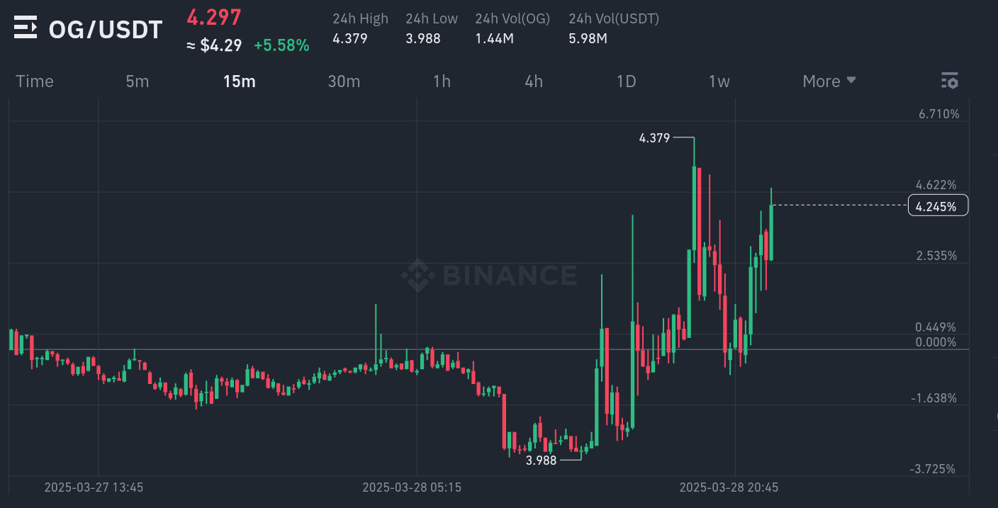Image resolution: width=998 pixels, height=508 pixels.
Task: Select the 5m timeframe
Action: (137, 81)
